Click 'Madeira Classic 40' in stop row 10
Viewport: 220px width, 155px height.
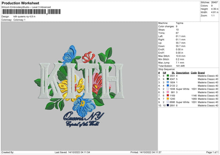[208, 106]
